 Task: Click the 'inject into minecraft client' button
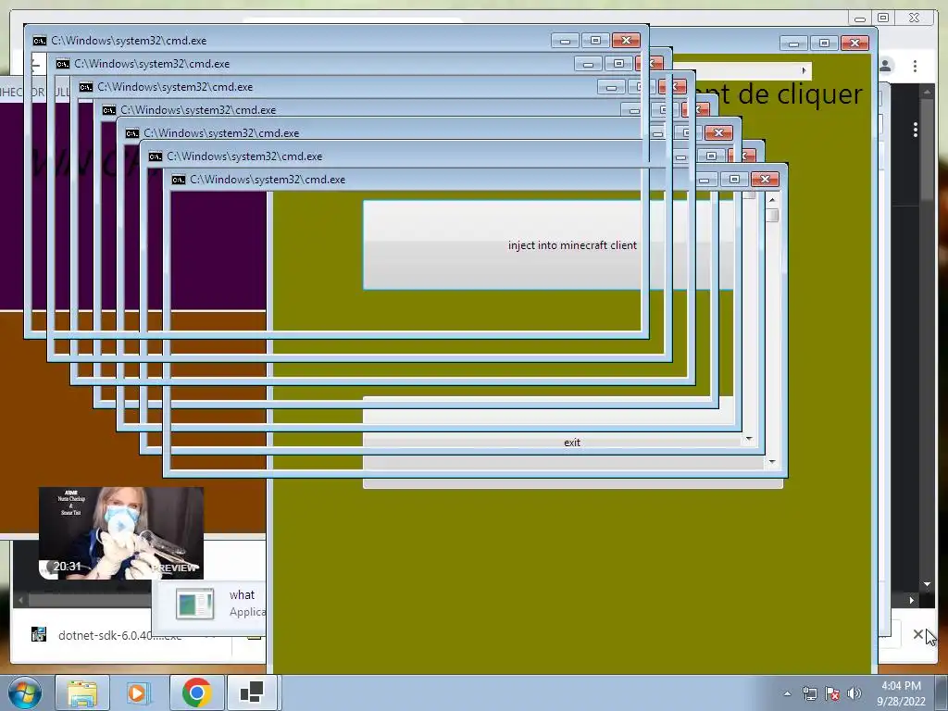click(x=572, y=244)
